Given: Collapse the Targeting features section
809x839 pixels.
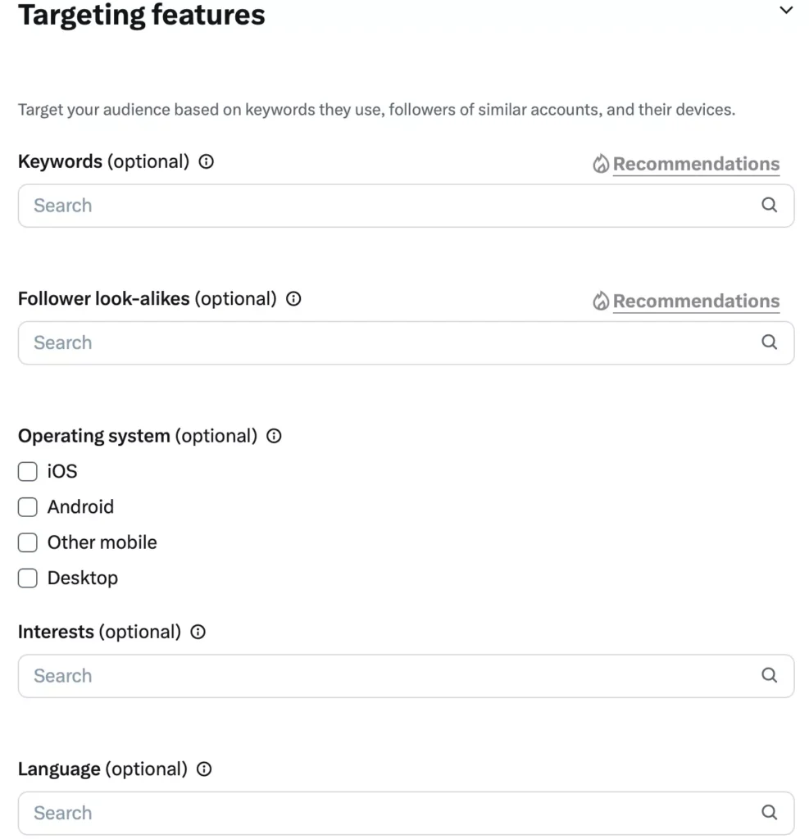Looking at the screenshot, I should click(x=785, y=11).
